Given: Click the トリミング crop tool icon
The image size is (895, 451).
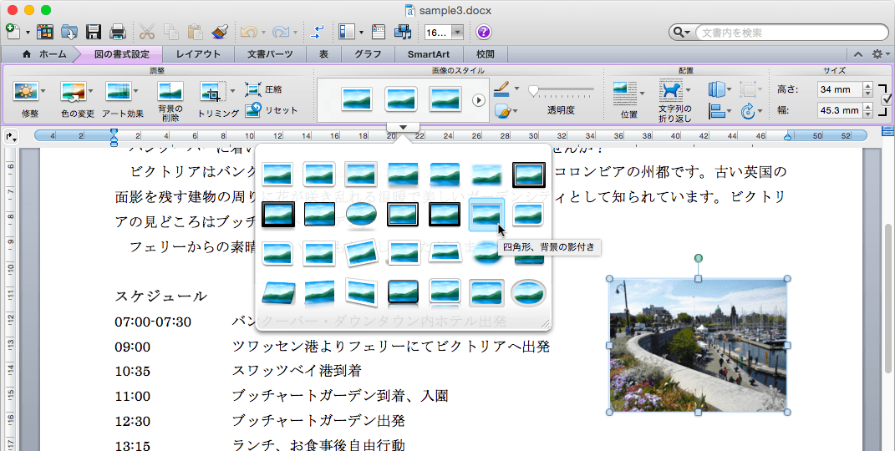Looking at the screenshot, I should [x=212, y=92].
